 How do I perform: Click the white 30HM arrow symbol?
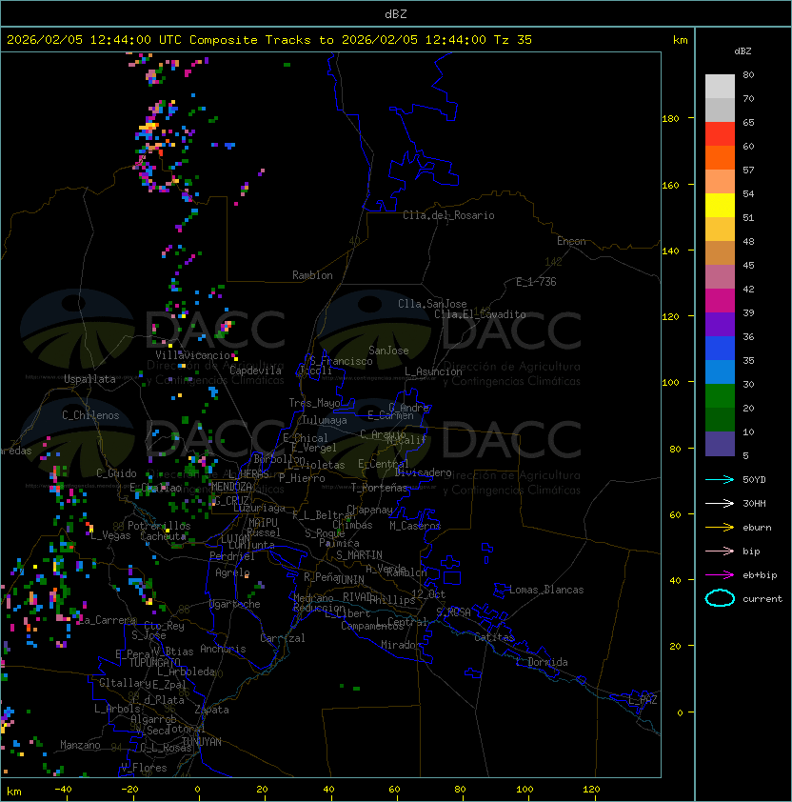pos(720,503)
